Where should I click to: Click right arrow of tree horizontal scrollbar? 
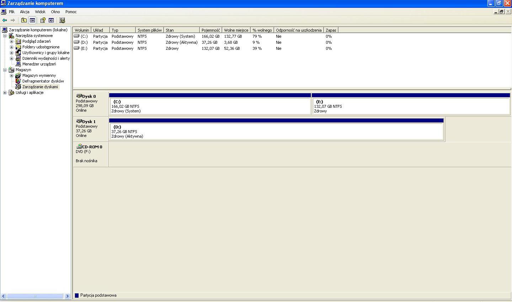(x=67, y=296)
